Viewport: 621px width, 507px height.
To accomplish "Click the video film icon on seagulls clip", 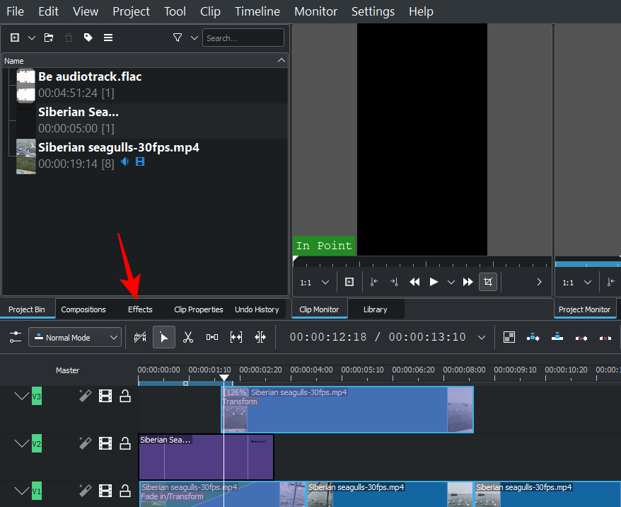I will coord(140,161).
